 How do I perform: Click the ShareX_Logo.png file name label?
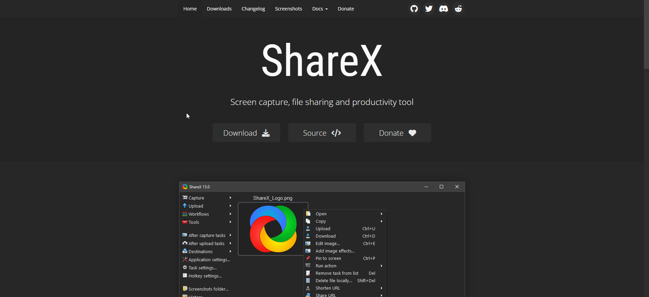point(273,198)
